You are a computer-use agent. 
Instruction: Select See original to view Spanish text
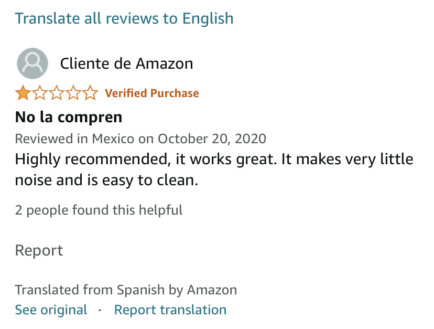pyautogui.click(x=51, y=310)
